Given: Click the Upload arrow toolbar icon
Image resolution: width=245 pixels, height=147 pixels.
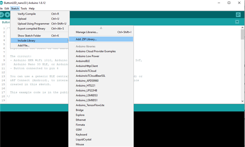Looking at the screenshot, I should point(7,15).
